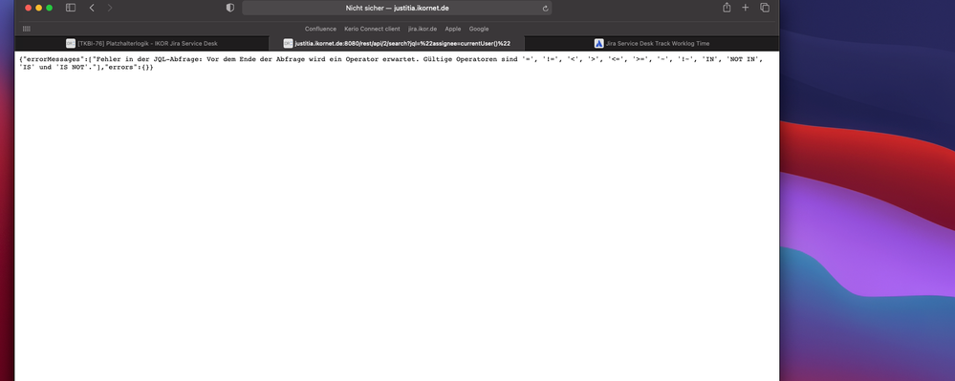955x381 pixels.
Task: Reload the justitia.ikornet.de page
Action: click(545, 9)
